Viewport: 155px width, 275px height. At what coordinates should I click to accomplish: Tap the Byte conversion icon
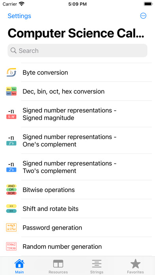coord(11,72)
